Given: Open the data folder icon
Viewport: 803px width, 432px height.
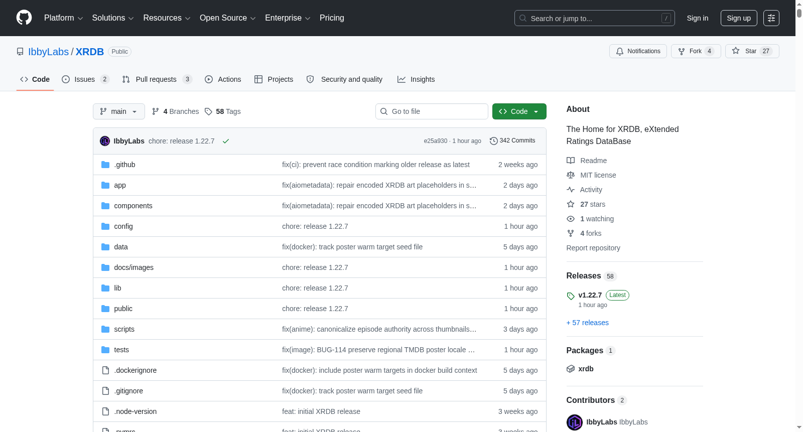Looking at the screenshot, I should 105,247.
